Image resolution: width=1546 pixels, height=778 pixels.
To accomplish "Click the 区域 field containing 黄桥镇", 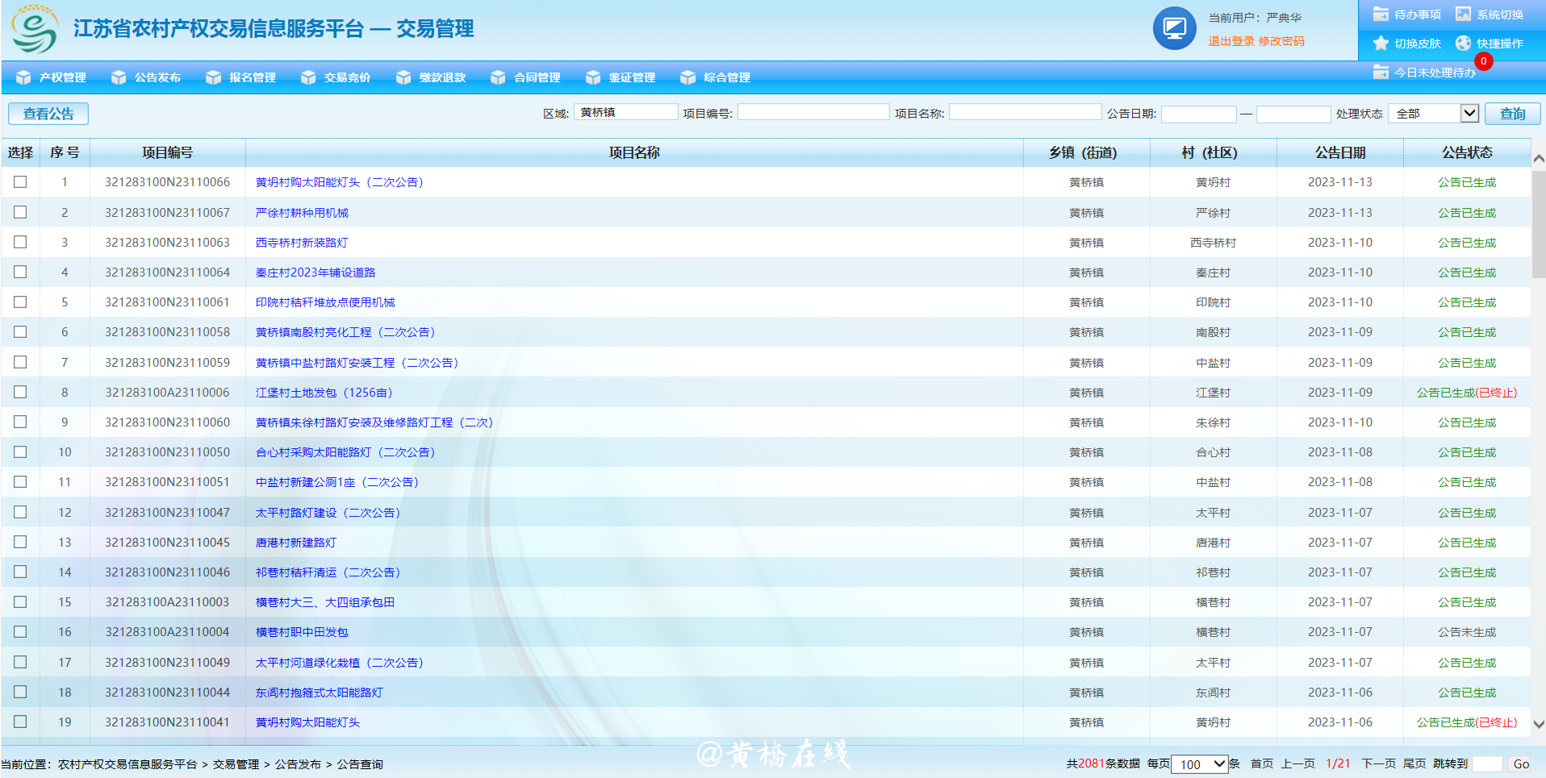I will click(x=626, y=112).
